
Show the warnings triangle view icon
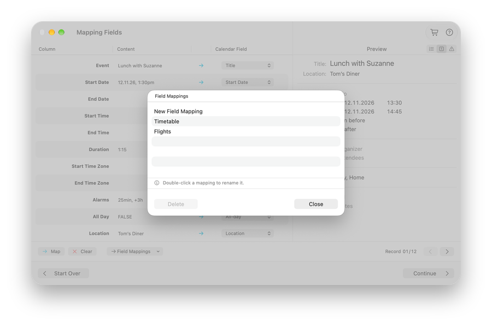click(452, 49)
